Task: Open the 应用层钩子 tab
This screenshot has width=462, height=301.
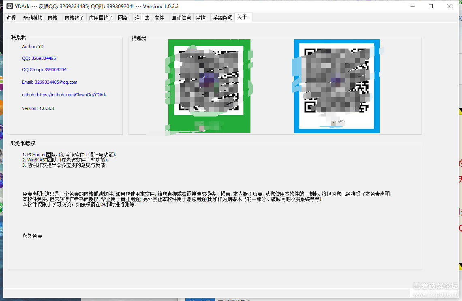Action: (x=101, y=18)
